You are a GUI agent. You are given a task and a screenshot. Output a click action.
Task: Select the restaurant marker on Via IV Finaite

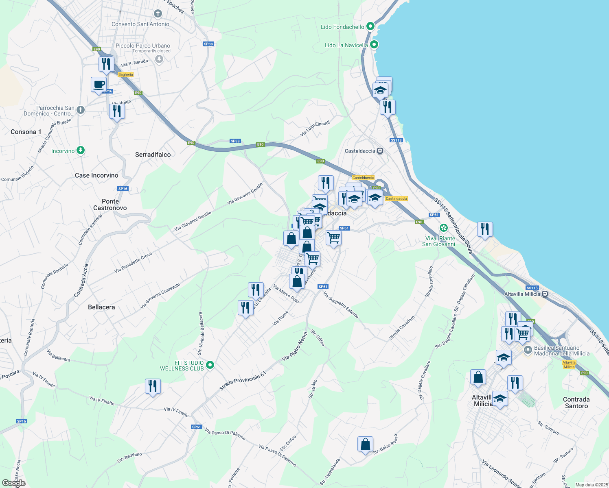click(x=153, y=387)
